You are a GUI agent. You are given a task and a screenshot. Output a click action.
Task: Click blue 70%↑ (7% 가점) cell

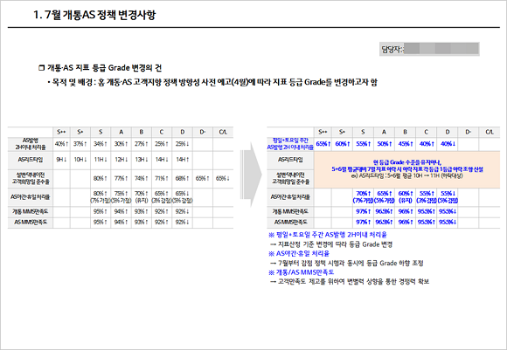pyautogui.click(x=363, y=197)
